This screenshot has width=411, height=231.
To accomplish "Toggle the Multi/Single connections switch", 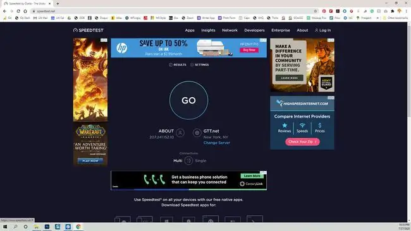I will [x=188, y=160].
